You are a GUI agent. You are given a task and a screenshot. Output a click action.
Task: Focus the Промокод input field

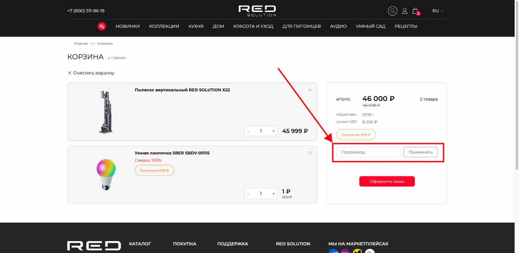coord(369,152)
